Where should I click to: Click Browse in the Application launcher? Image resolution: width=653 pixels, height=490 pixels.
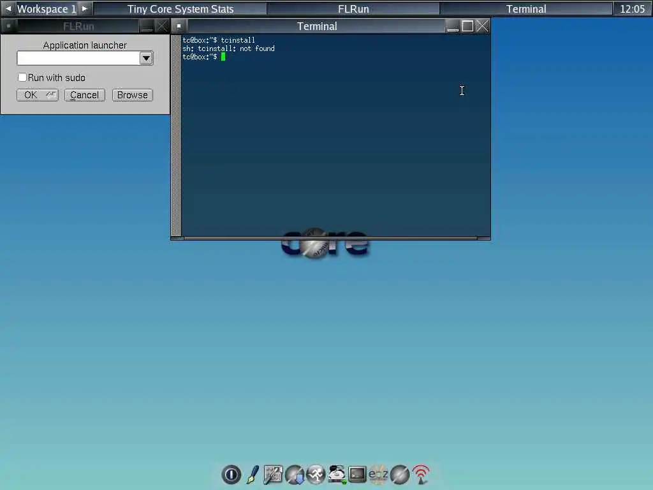point(133,95)
